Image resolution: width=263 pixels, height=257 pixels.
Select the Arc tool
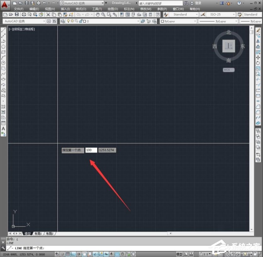3,57
